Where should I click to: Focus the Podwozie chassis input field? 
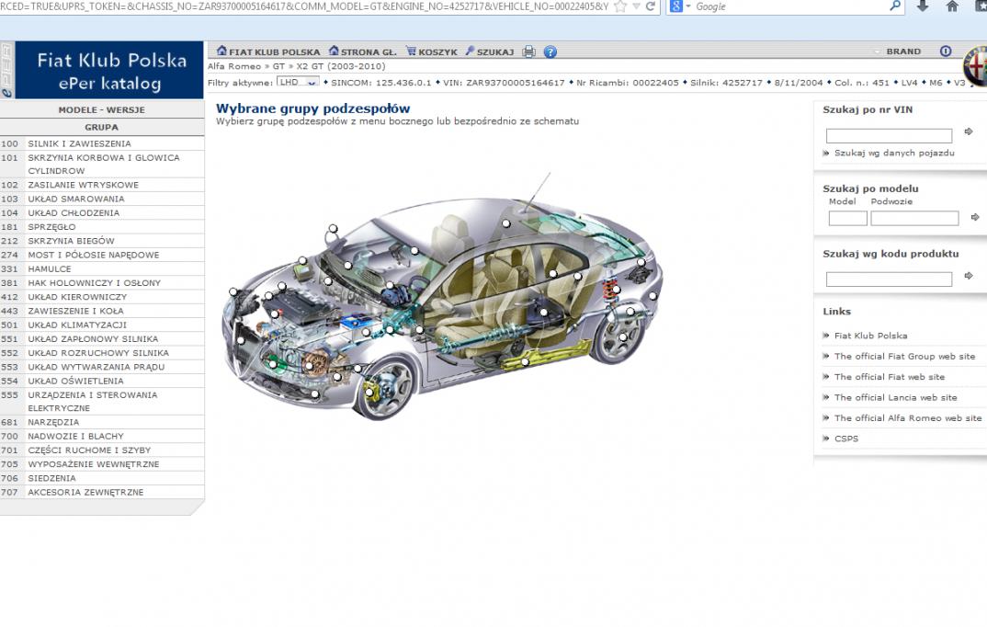coord(914,219)
